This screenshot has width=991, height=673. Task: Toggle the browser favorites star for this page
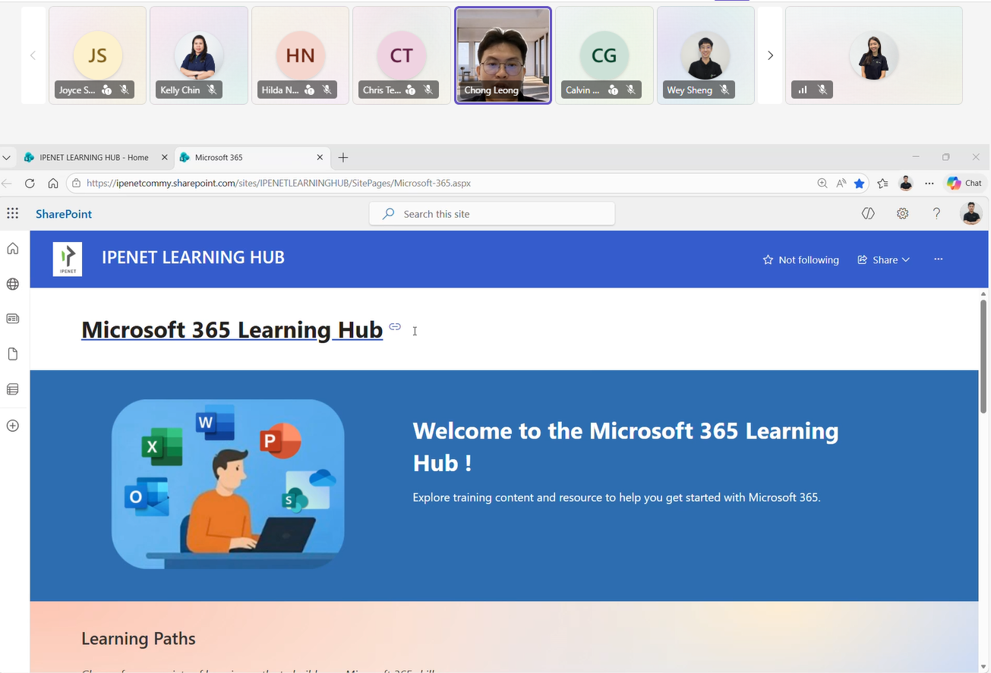tap(859, 183)
